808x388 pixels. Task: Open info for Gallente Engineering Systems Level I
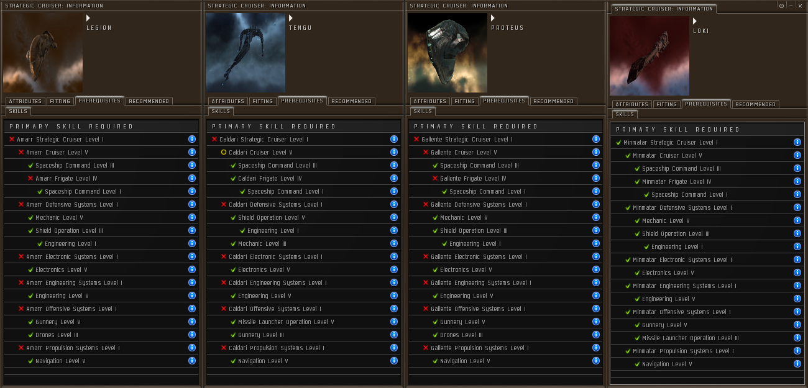click(x=596, y=282)
